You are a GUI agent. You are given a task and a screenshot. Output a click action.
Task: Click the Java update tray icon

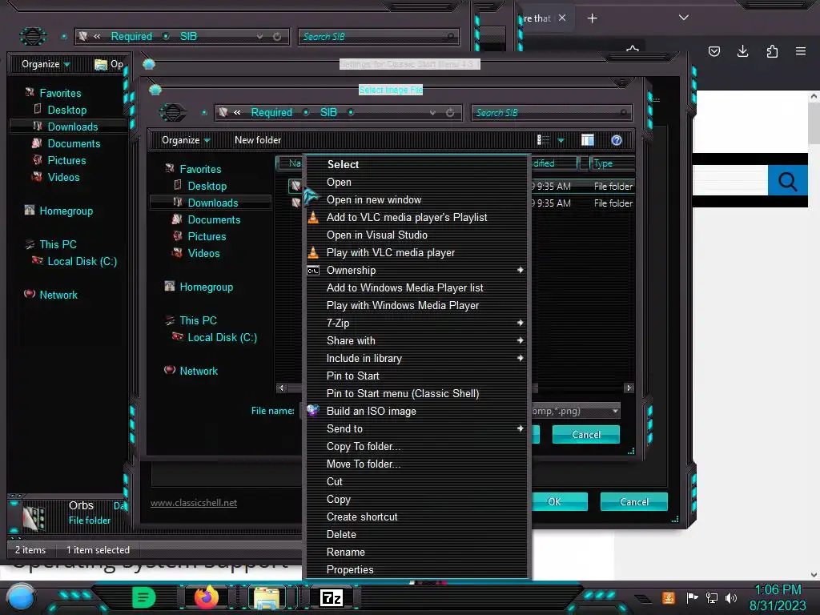(669, 597)
